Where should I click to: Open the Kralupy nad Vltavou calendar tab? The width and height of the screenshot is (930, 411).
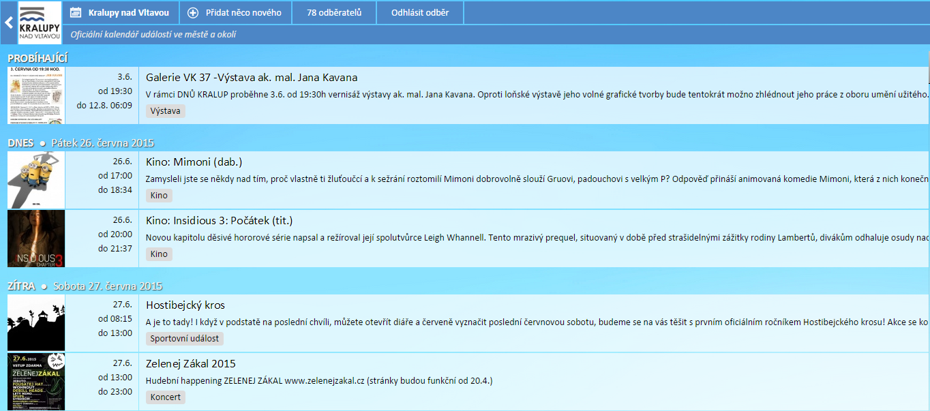(x=122, y=12)
